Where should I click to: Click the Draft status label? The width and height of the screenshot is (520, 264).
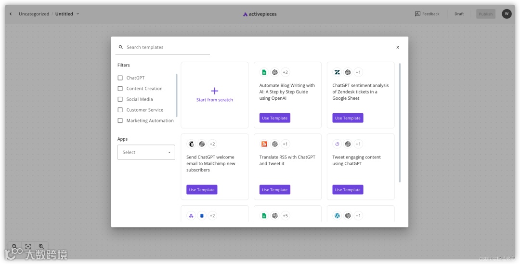click(x=459, y=14)
